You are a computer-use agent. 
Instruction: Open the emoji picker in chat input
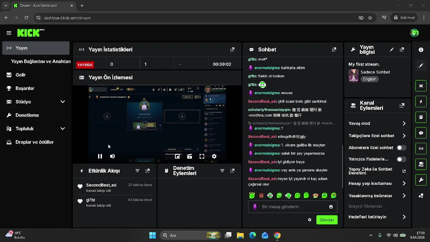tap(331, 207)
